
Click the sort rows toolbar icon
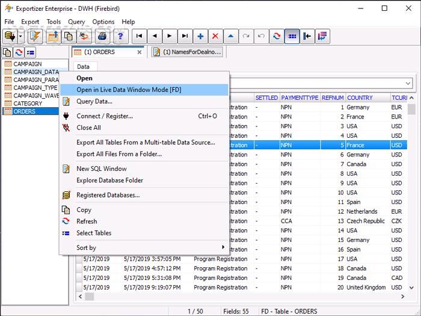322,36
